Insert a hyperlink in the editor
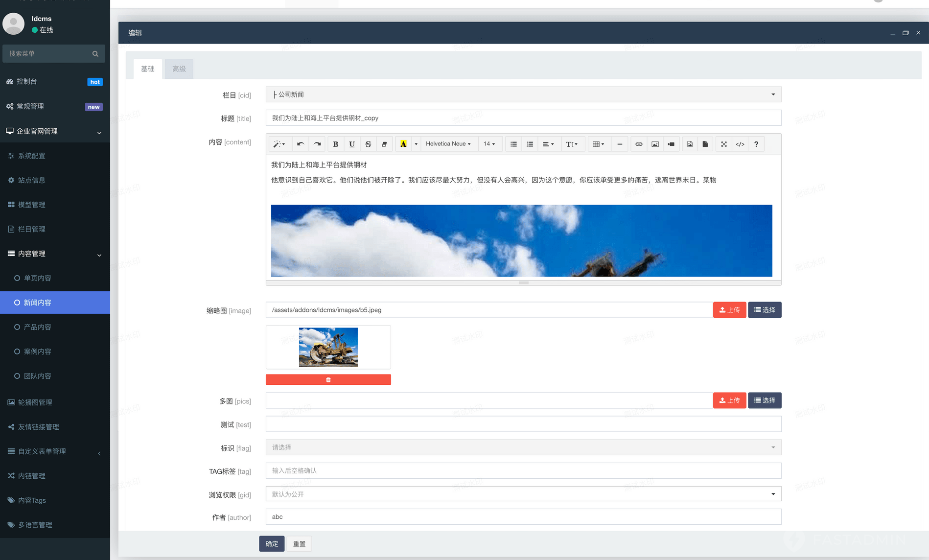The image size is (929, 560). pos(639,144)
